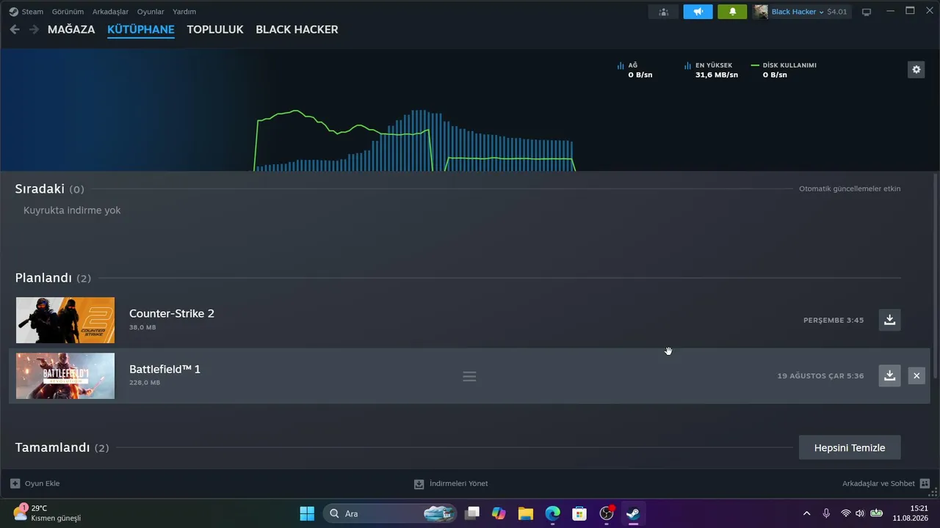Click the Black Hacker profile avatar
940x528 pixels.
click(x=761, y=12)
